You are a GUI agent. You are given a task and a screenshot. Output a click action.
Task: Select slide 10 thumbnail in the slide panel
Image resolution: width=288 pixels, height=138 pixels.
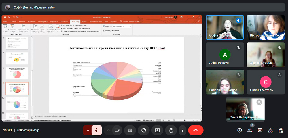click(x=17, y=103)
